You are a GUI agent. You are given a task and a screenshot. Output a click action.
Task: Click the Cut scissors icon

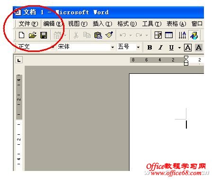pos(76,35)
